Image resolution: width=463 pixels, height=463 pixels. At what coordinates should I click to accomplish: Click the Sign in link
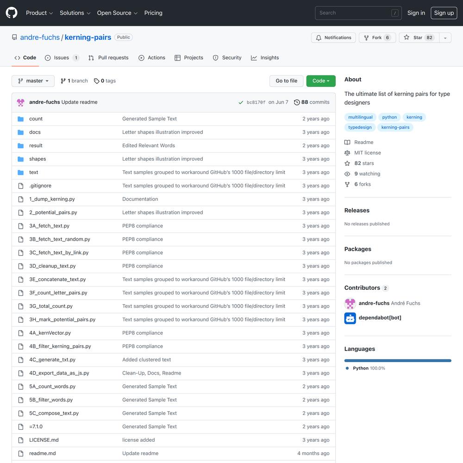416,13
